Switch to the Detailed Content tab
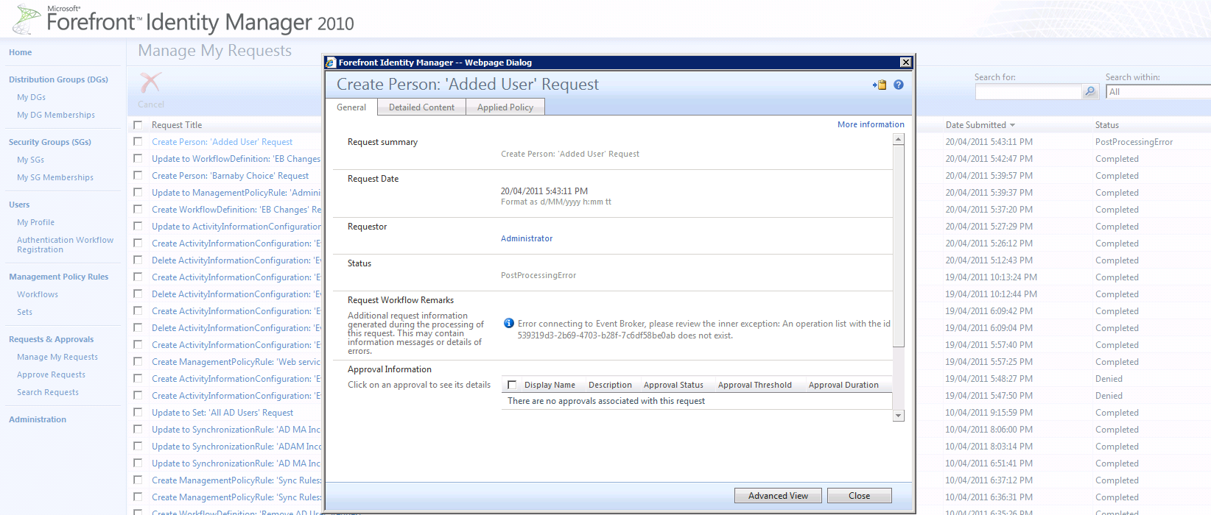Viewport: 1211px width, 515px height. pyautogui.click(x=421, y=107)
